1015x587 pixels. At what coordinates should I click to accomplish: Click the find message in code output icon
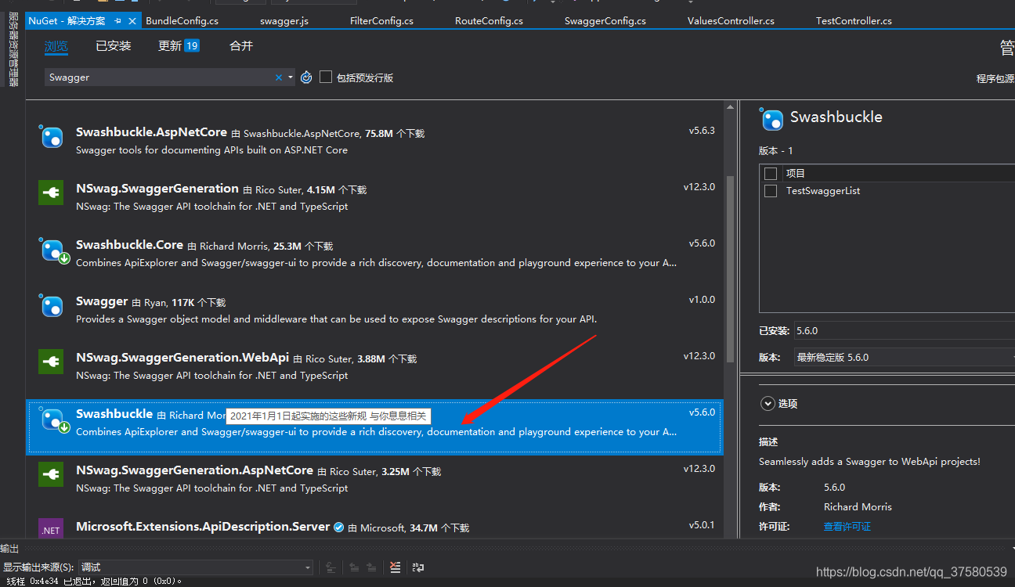point(331,567)
